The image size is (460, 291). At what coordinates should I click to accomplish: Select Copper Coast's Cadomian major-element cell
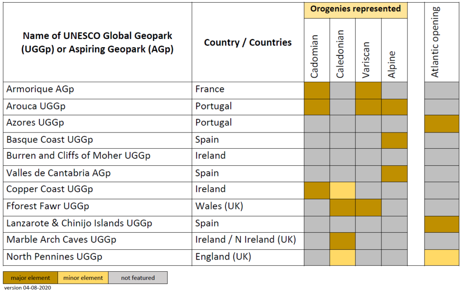pos(317,190)
